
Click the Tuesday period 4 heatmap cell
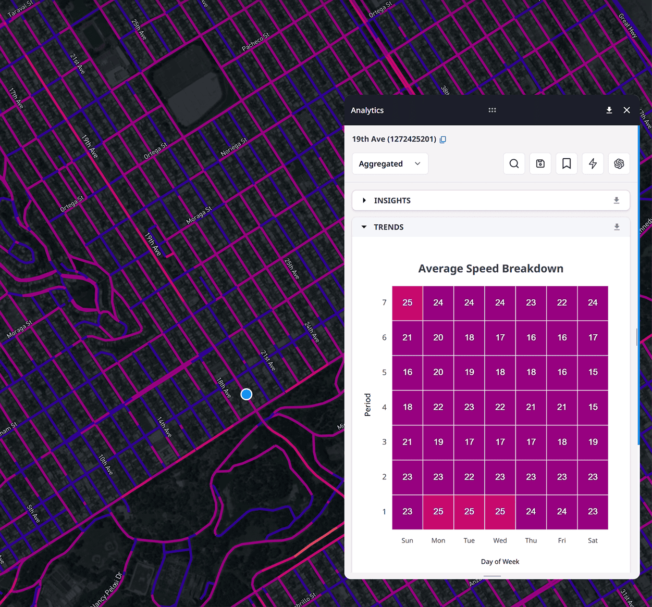point(469,407)
